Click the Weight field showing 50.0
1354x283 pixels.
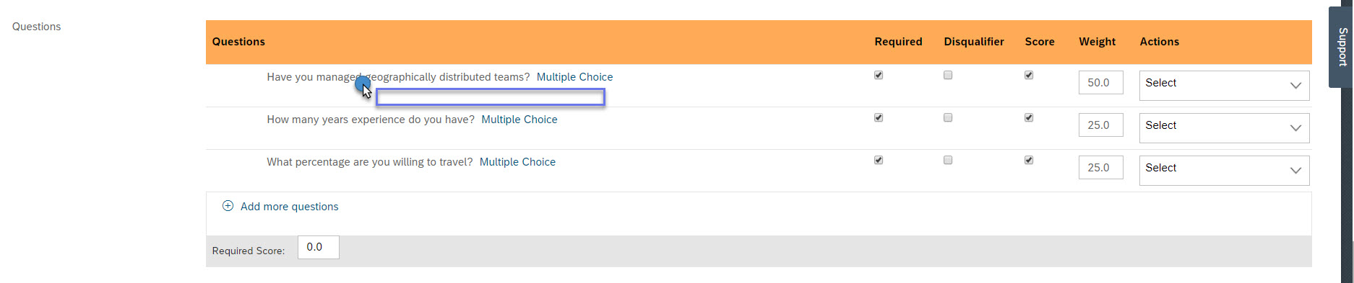tap(1100, 83)
